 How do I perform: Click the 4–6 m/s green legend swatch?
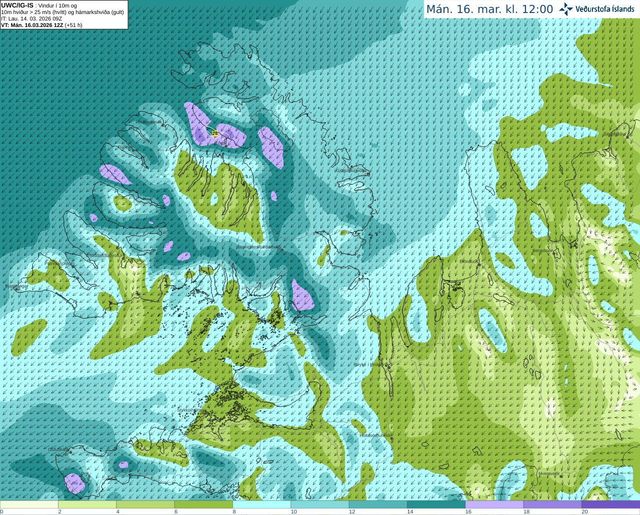[x=145, y=504]
